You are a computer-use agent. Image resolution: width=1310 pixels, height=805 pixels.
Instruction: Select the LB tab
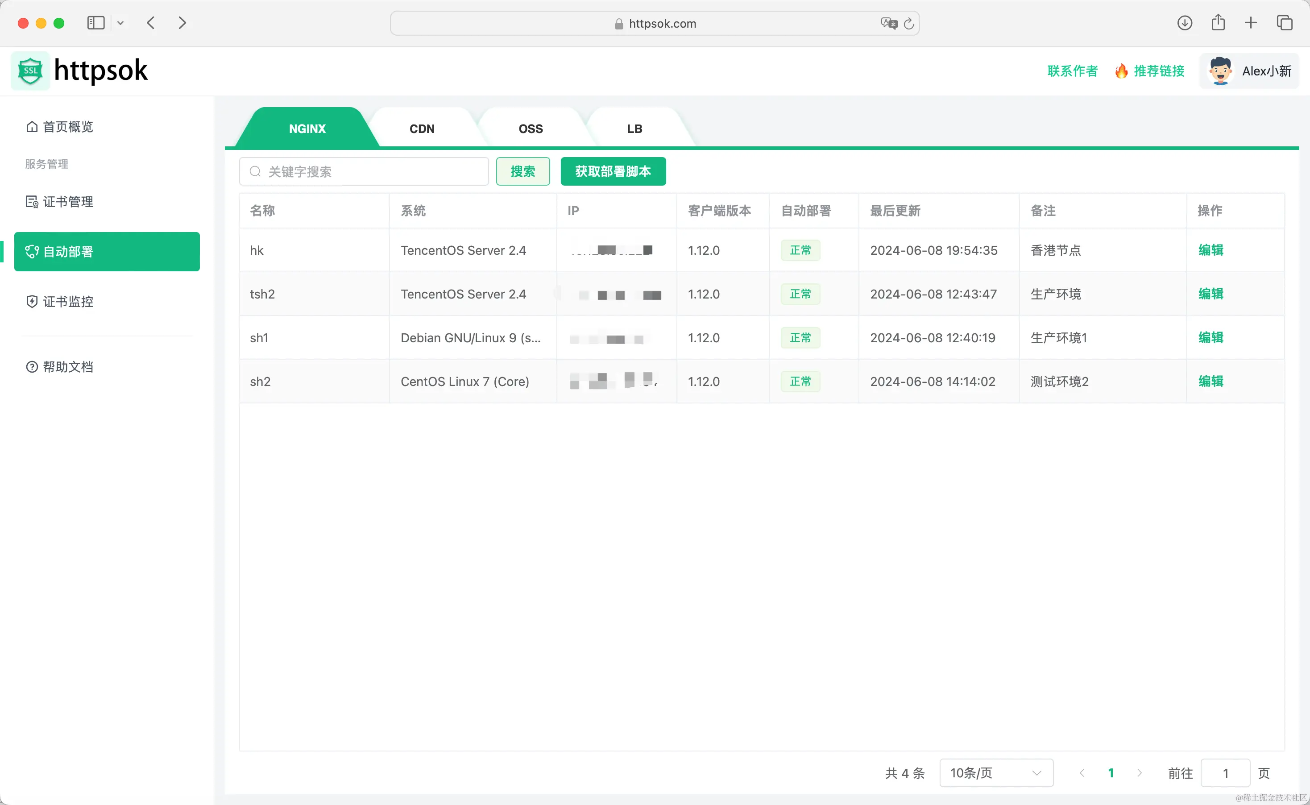pyautogui.click(x=634, y=129)
